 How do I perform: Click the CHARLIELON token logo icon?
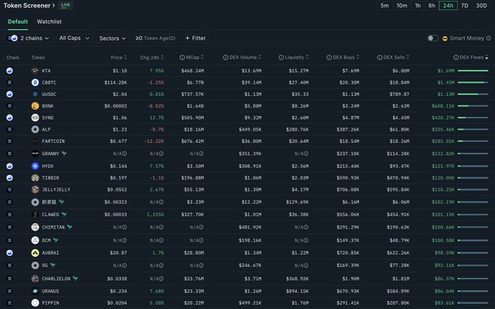point(35,278)
